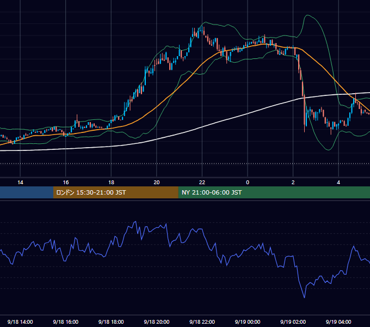Screen dimensions: 370x327
Task: Click the 9/18 20:00 date label
Action: [157, 322]
